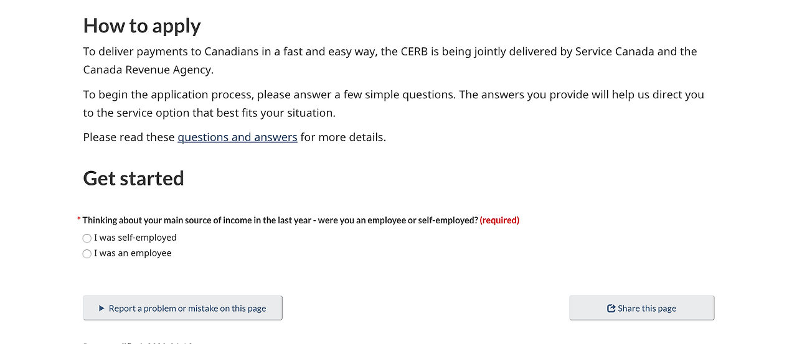Click the red "(required)" indicator
This screenshot has width=797, height=344.
tap(499, 220)
